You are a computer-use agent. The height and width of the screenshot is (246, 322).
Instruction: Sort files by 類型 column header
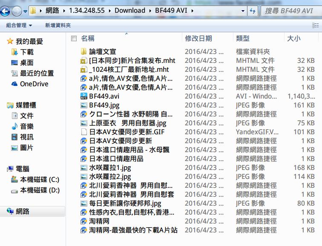(243, 39)
